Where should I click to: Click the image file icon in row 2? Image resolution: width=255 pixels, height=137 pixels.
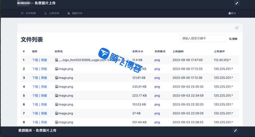pyautogui.click(x=56, y=69)
